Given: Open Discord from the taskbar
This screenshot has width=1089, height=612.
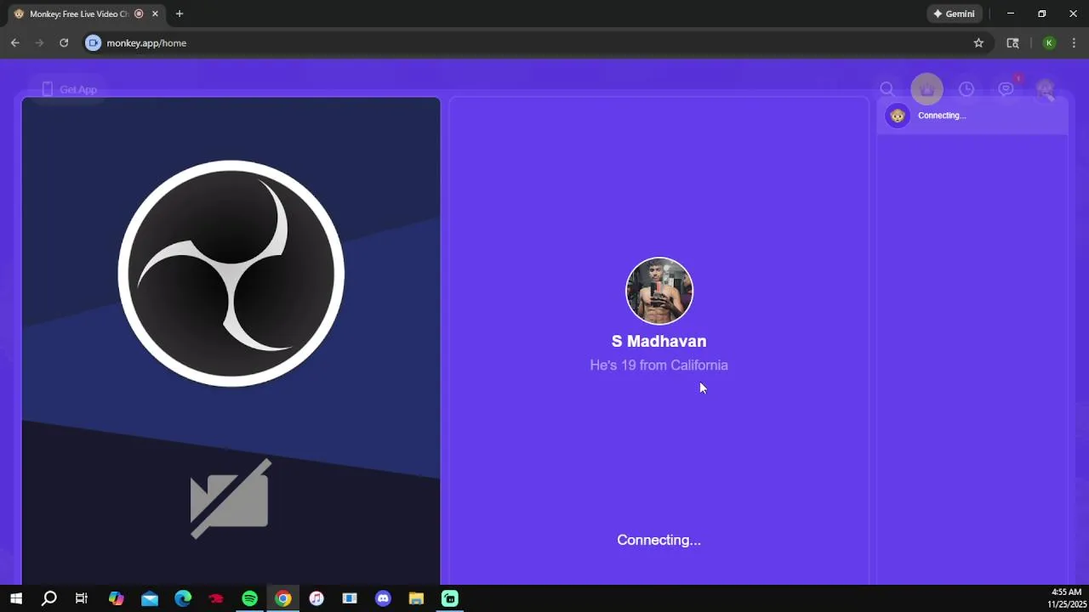Looking at the screenshot, I should [383, 598].
